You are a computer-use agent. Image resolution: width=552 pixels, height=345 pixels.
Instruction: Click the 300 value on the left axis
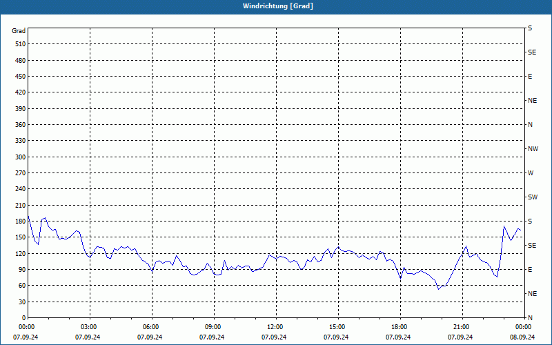coord(21,157)
